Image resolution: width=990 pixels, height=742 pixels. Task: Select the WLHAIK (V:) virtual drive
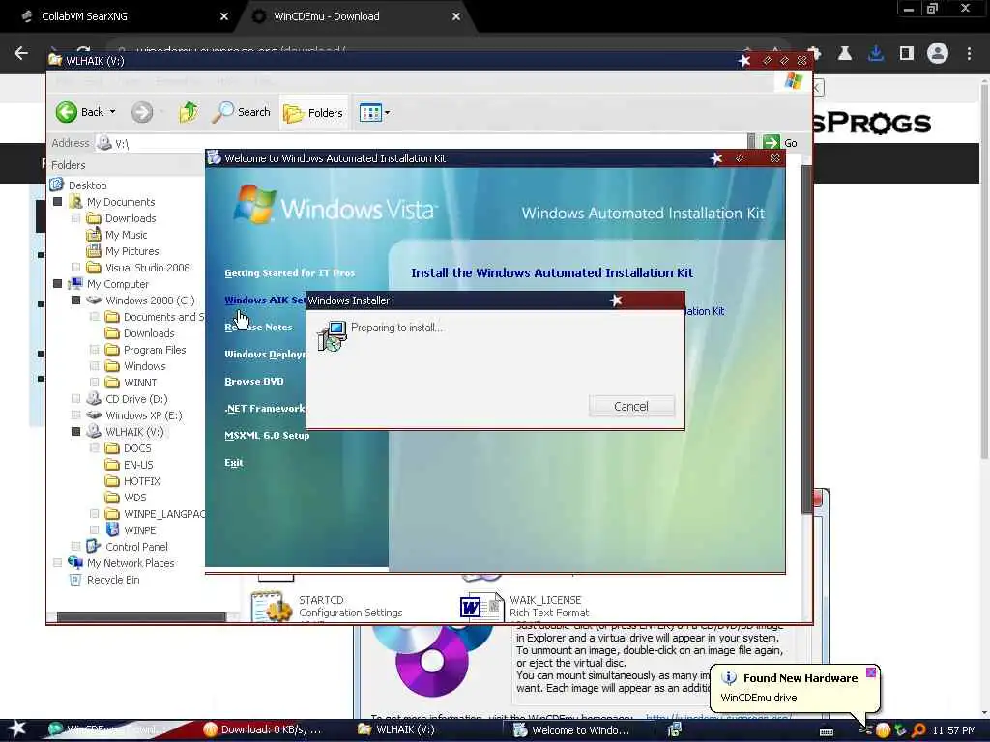pos(133,432)
